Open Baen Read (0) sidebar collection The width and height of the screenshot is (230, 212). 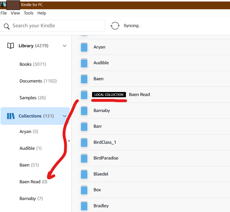pos(33,182)
